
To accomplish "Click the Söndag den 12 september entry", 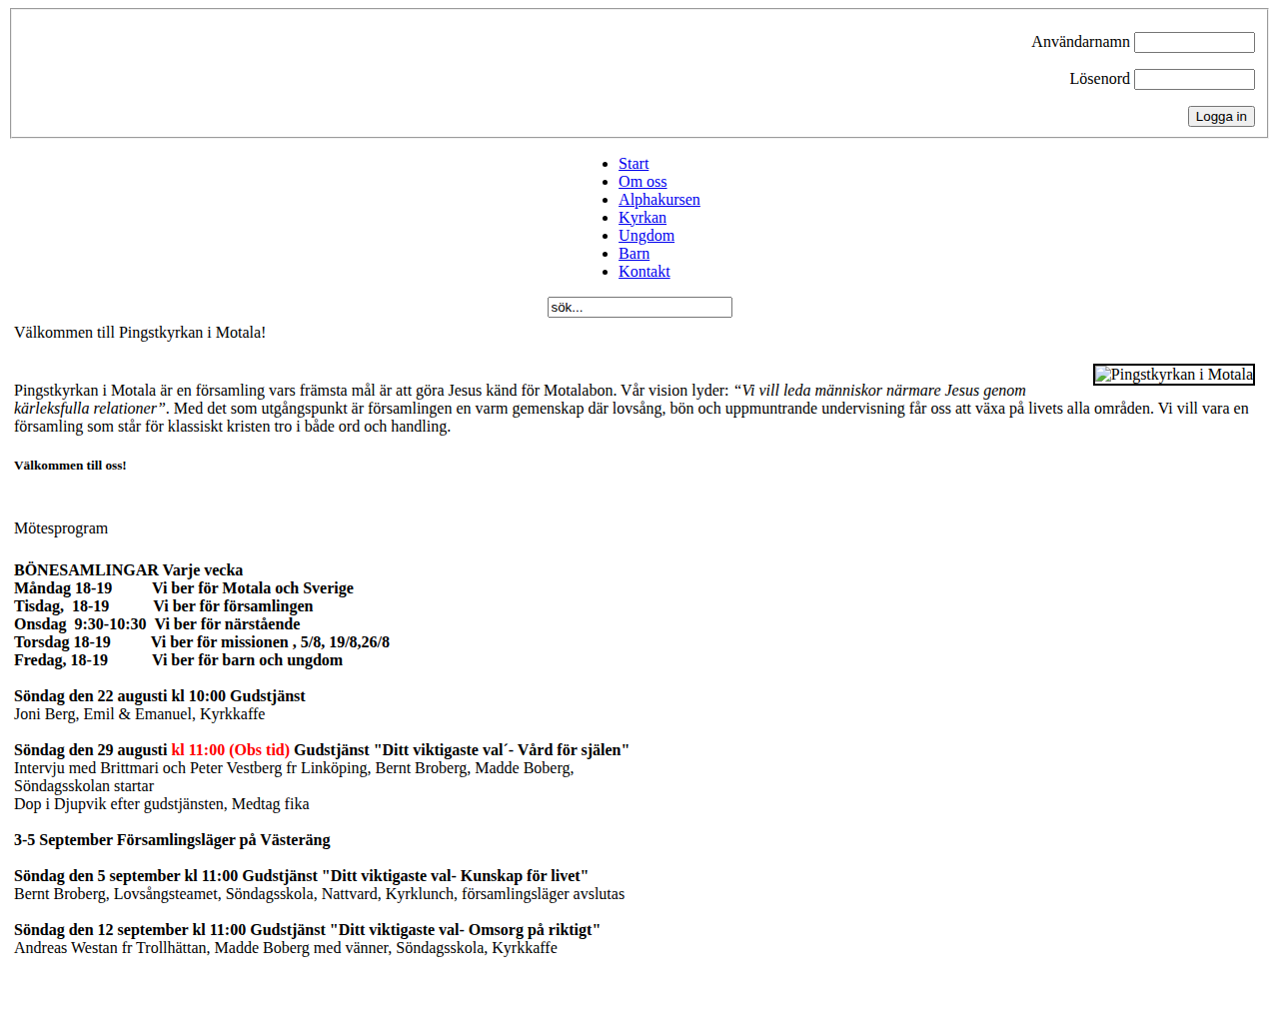I will [x=307, y=930].
